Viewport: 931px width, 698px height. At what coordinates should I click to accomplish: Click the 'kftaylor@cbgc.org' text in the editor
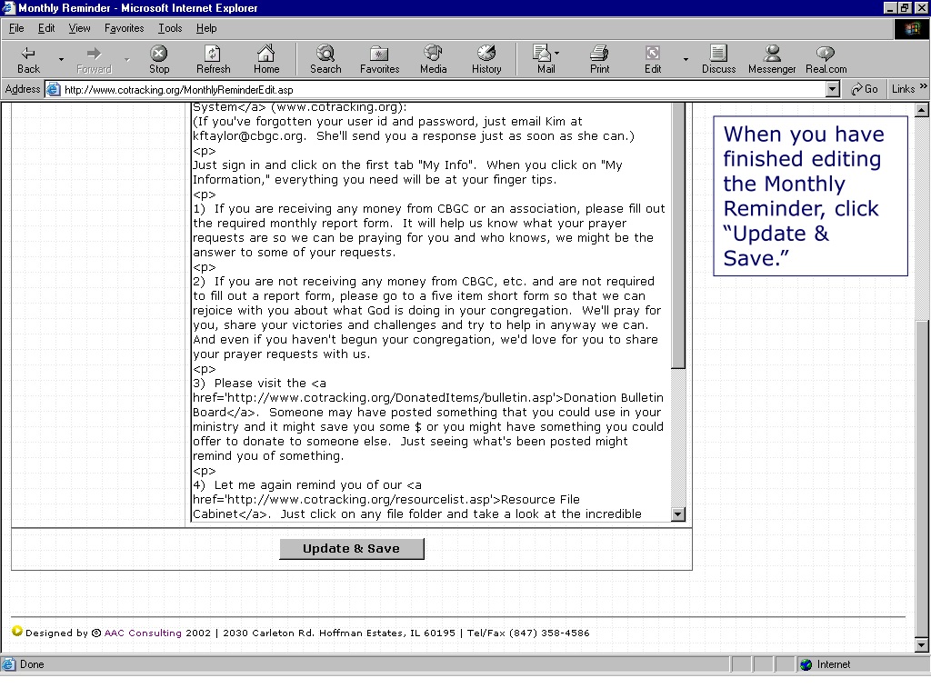[x=247, y=136]
